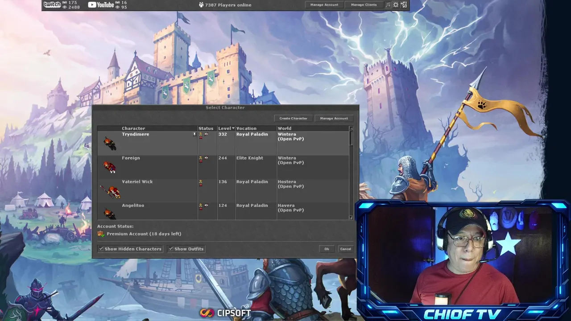
Task: Click Foreign's outfit sprite
Action: tap(109, 167)
